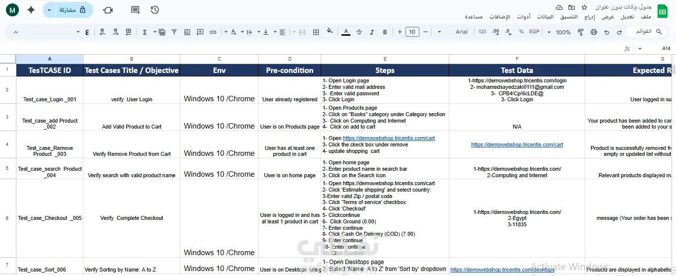Click increase decimal places icon
The width and height of the screenshot is (676, 276).
[x=495, y=32]
